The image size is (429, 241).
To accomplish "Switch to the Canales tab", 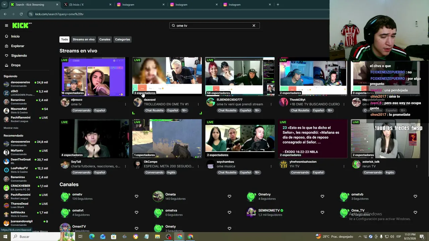I will pyautogui.click(x=105, y=39).
